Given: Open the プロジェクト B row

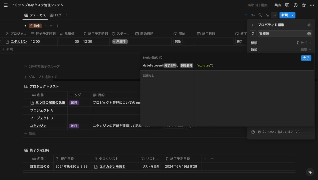Looking at the screenshot, I should (x=41, y=118).
